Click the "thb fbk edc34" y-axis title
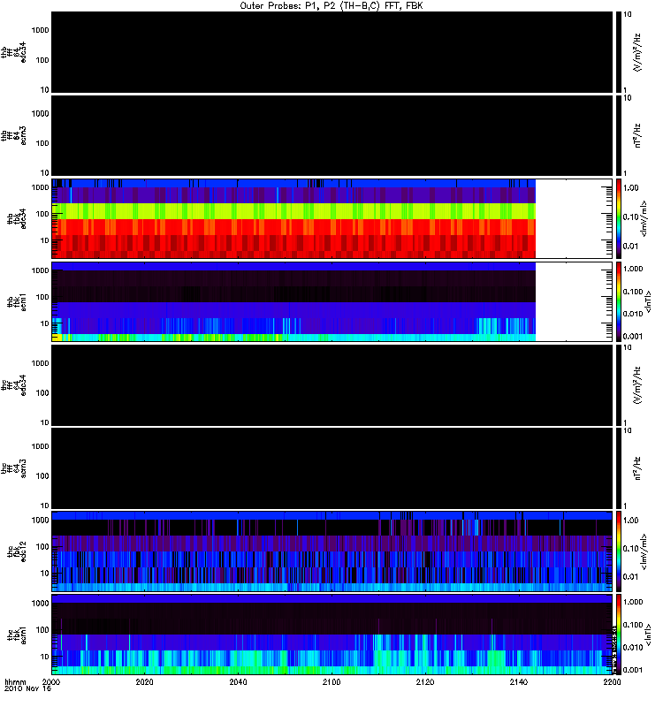Viewport: 663px width, 707px height. click(x=17, y=218)
